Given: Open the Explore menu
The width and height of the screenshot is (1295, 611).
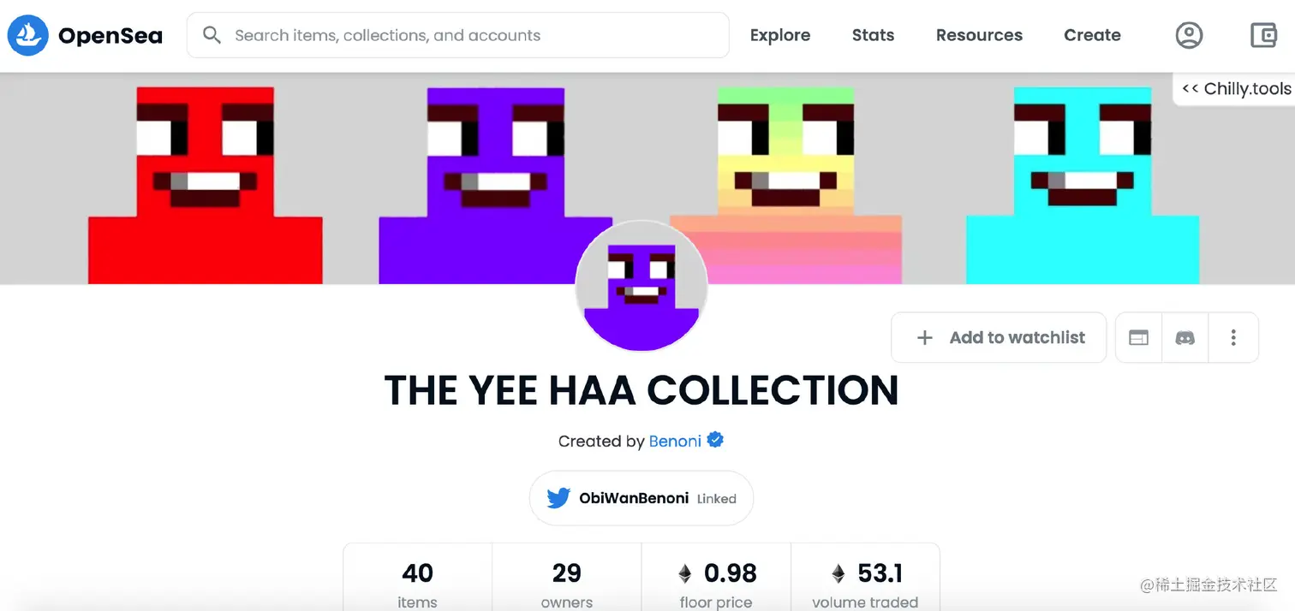Looking at the screenshot, I should point(780,35).
